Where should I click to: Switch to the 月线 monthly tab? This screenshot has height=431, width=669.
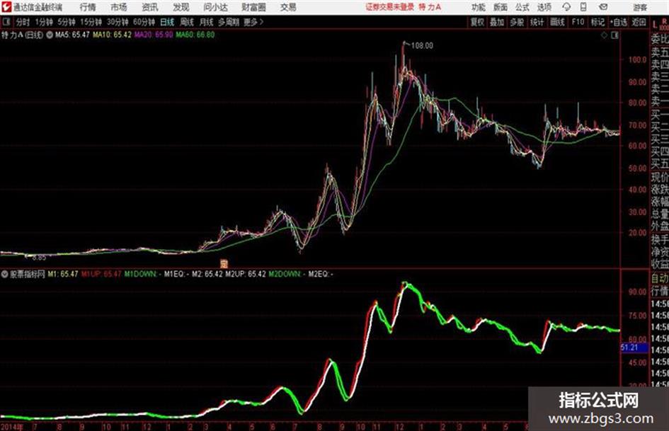pos(206,22)
